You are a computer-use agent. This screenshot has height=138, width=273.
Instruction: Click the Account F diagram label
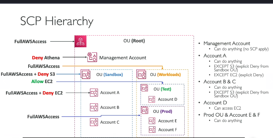168,130
